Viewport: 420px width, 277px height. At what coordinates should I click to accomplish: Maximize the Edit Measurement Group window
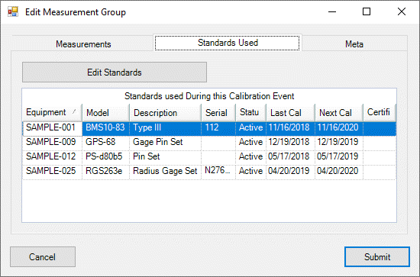[x=367, y=11]
